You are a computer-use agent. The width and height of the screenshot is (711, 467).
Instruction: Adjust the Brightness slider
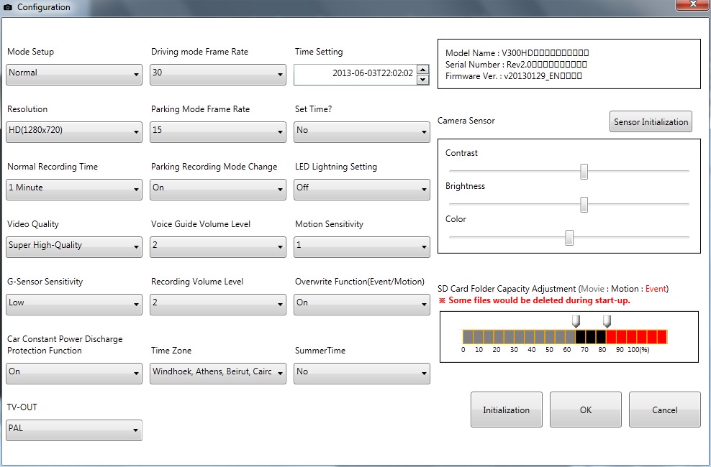click(584, 205)
